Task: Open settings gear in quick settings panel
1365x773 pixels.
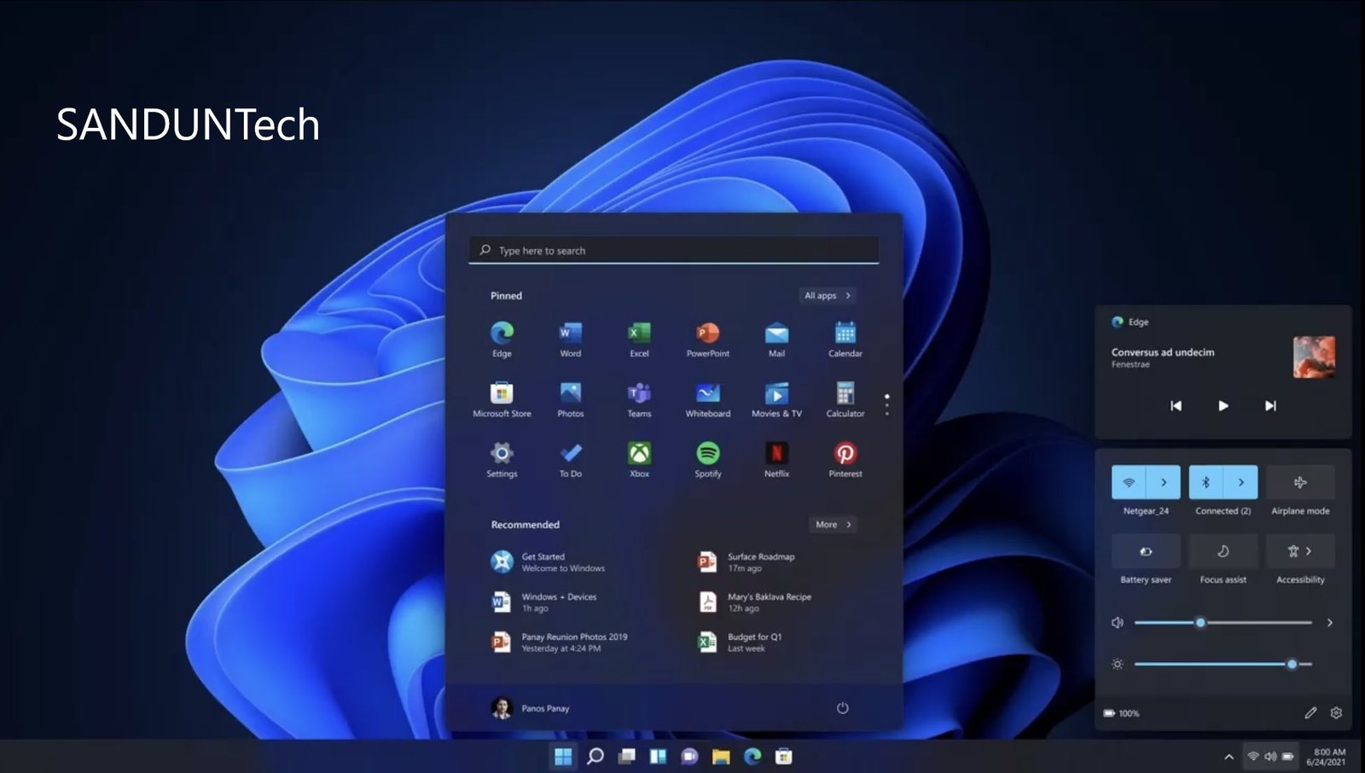Action: pyautogui.click(x=1336, y=712)
